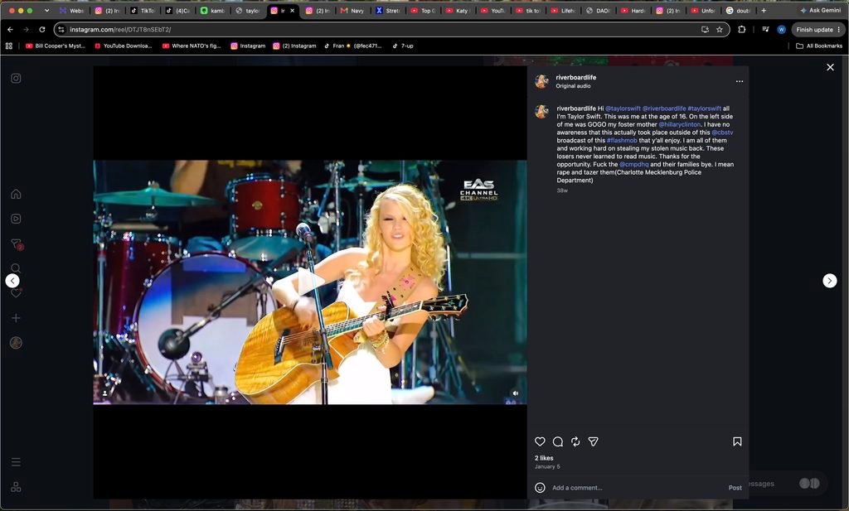The height and width of the screenshot is (511, 849).
Task: Like the post with the heart icon
Action: pos(540,441)
